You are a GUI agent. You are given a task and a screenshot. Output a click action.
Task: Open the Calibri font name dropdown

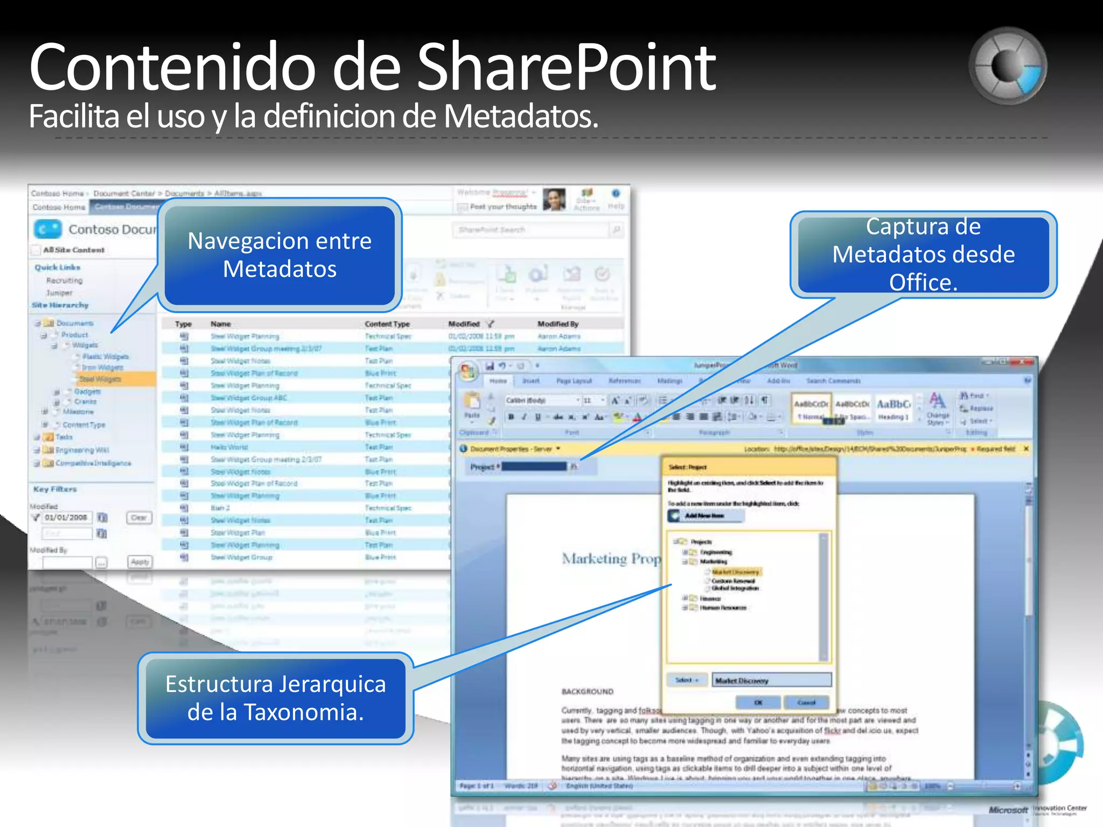tap(578, 400)
